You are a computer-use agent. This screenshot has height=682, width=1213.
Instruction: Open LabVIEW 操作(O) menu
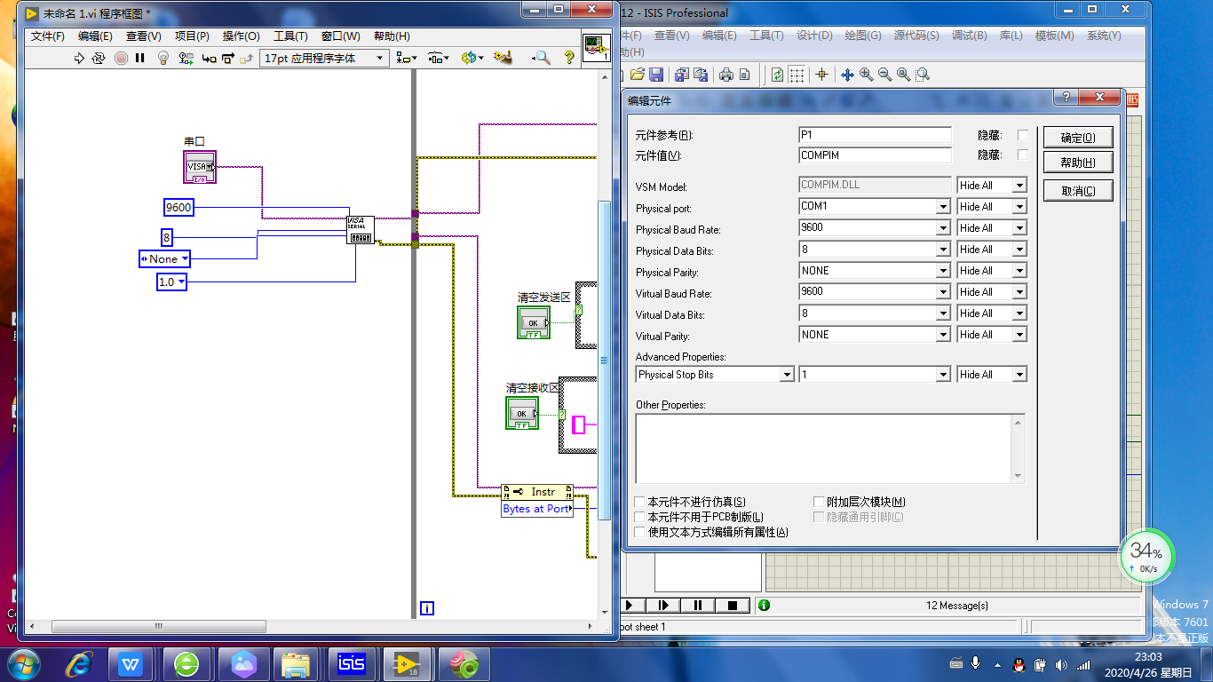(241, 36)
